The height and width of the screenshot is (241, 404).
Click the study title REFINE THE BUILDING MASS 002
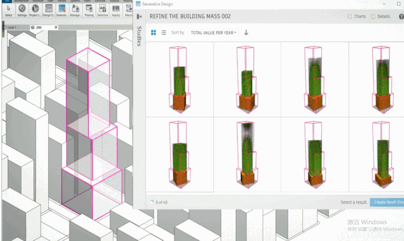pos(190,16)
